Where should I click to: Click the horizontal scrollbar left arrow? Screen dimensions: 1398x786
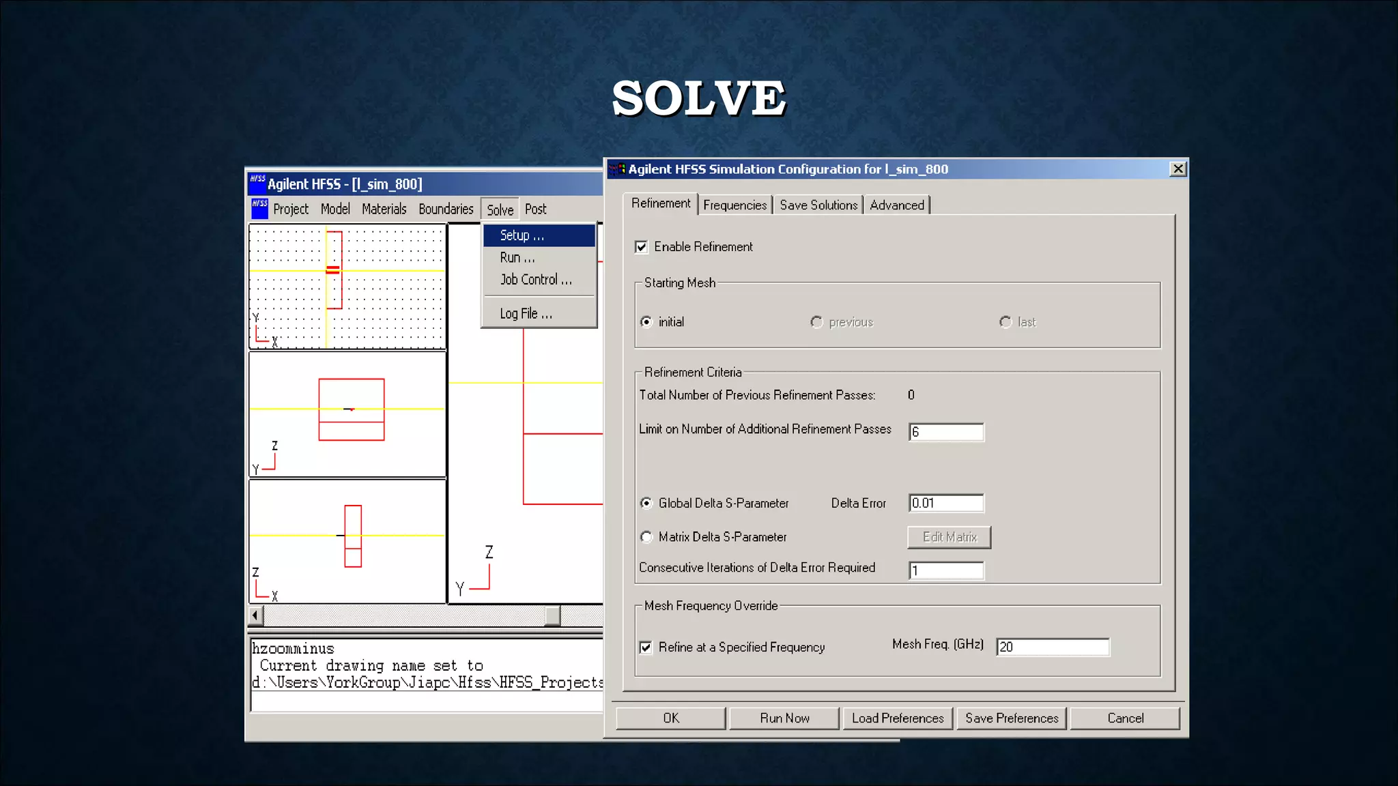pyautogui.click(x=255, y=615)
